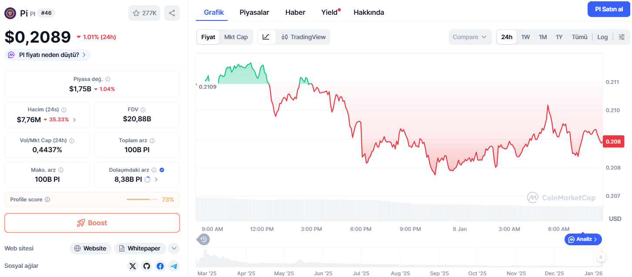
Task: Toggle chart to Mkt Cap view
Action: 236,37
